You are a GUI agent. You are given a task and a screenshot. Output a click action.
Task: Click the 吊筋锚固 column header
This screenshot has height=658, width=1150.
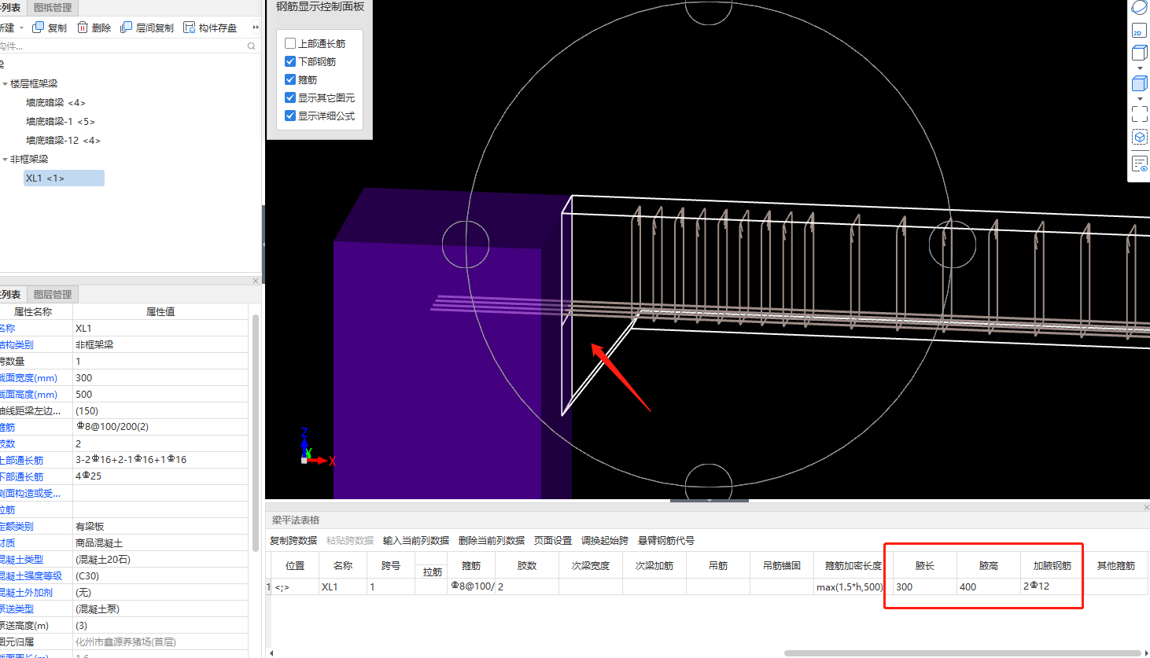pyautogui.click(x=782, y=566)
